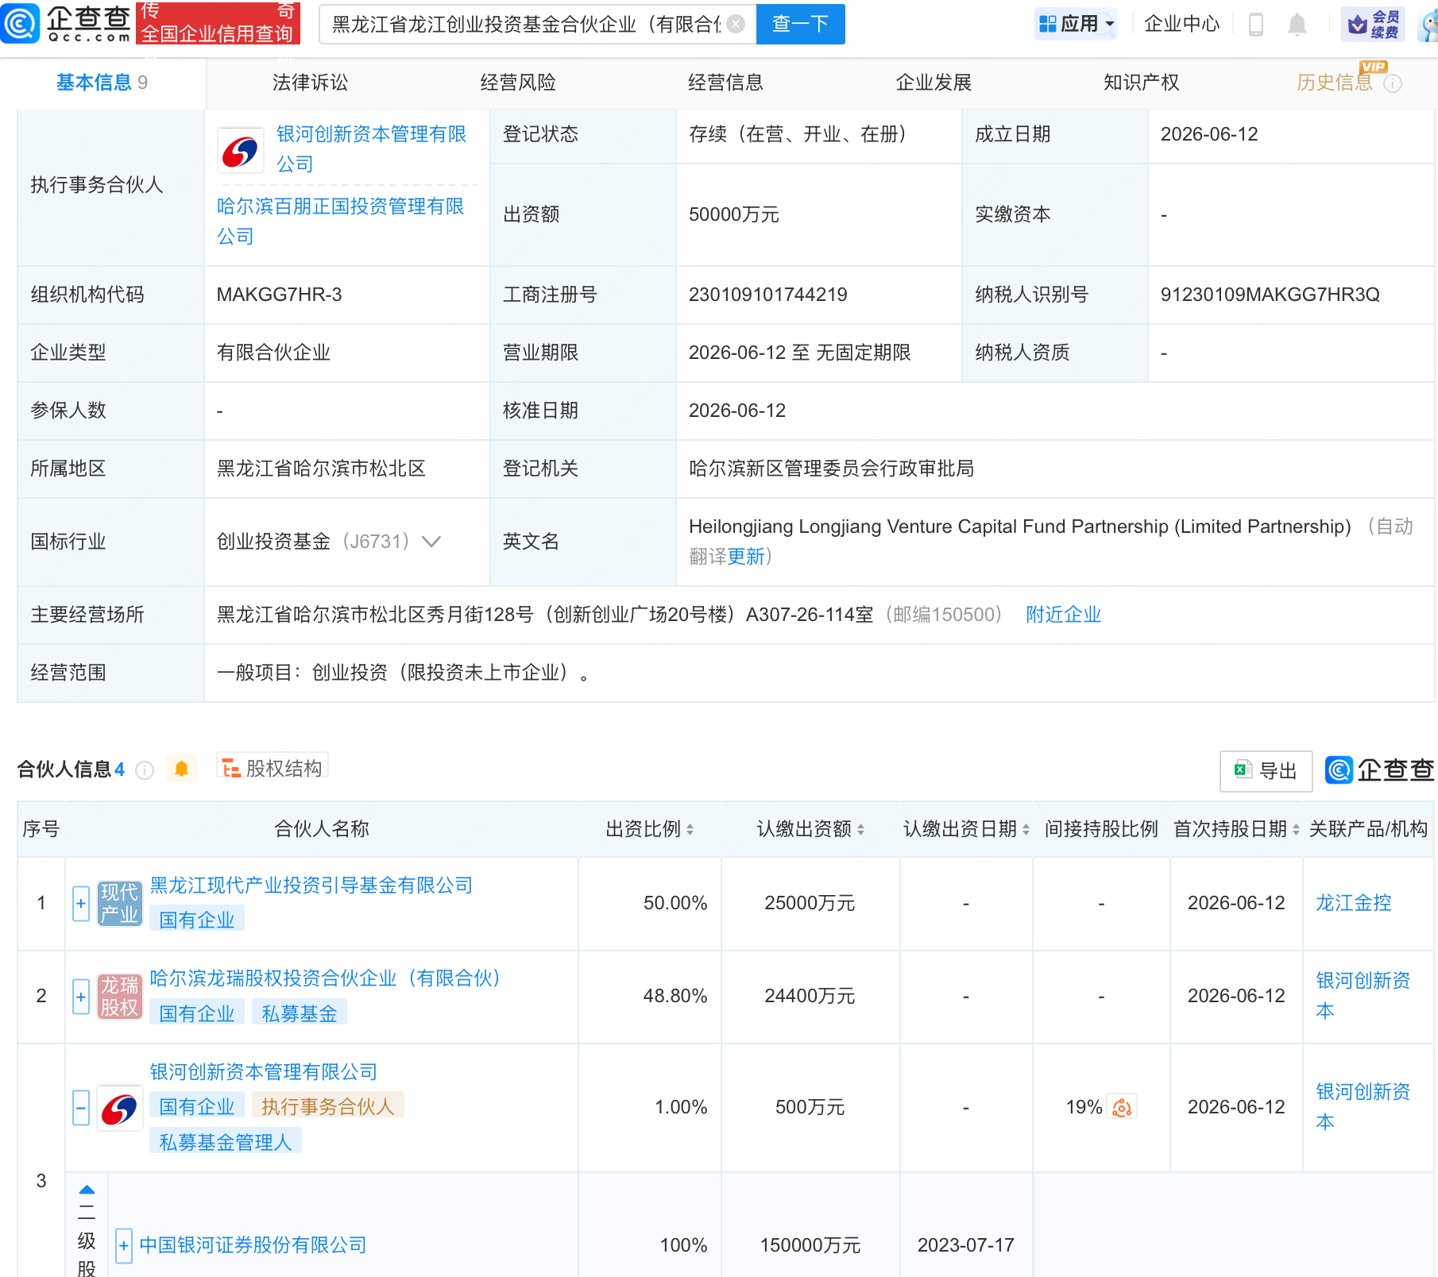This screenshot has height=1277, width=1438.
Task: Click the 执行事务合伙人 tag in row 3
Action: pos(328,1106)
